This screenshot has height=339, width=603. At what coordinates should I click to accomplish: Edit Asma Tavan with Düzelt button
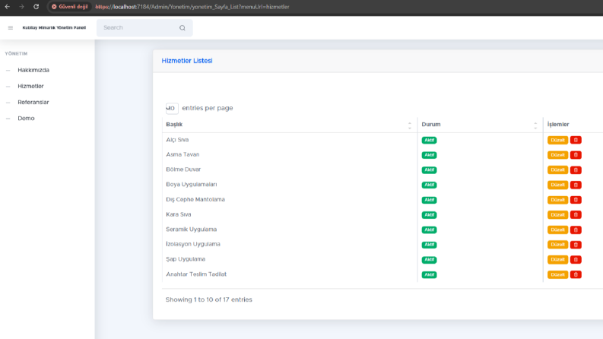(557, 155)
